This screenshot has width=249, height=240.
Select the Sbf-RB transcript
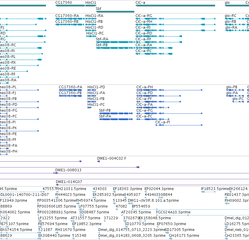(x=115, y=48)
